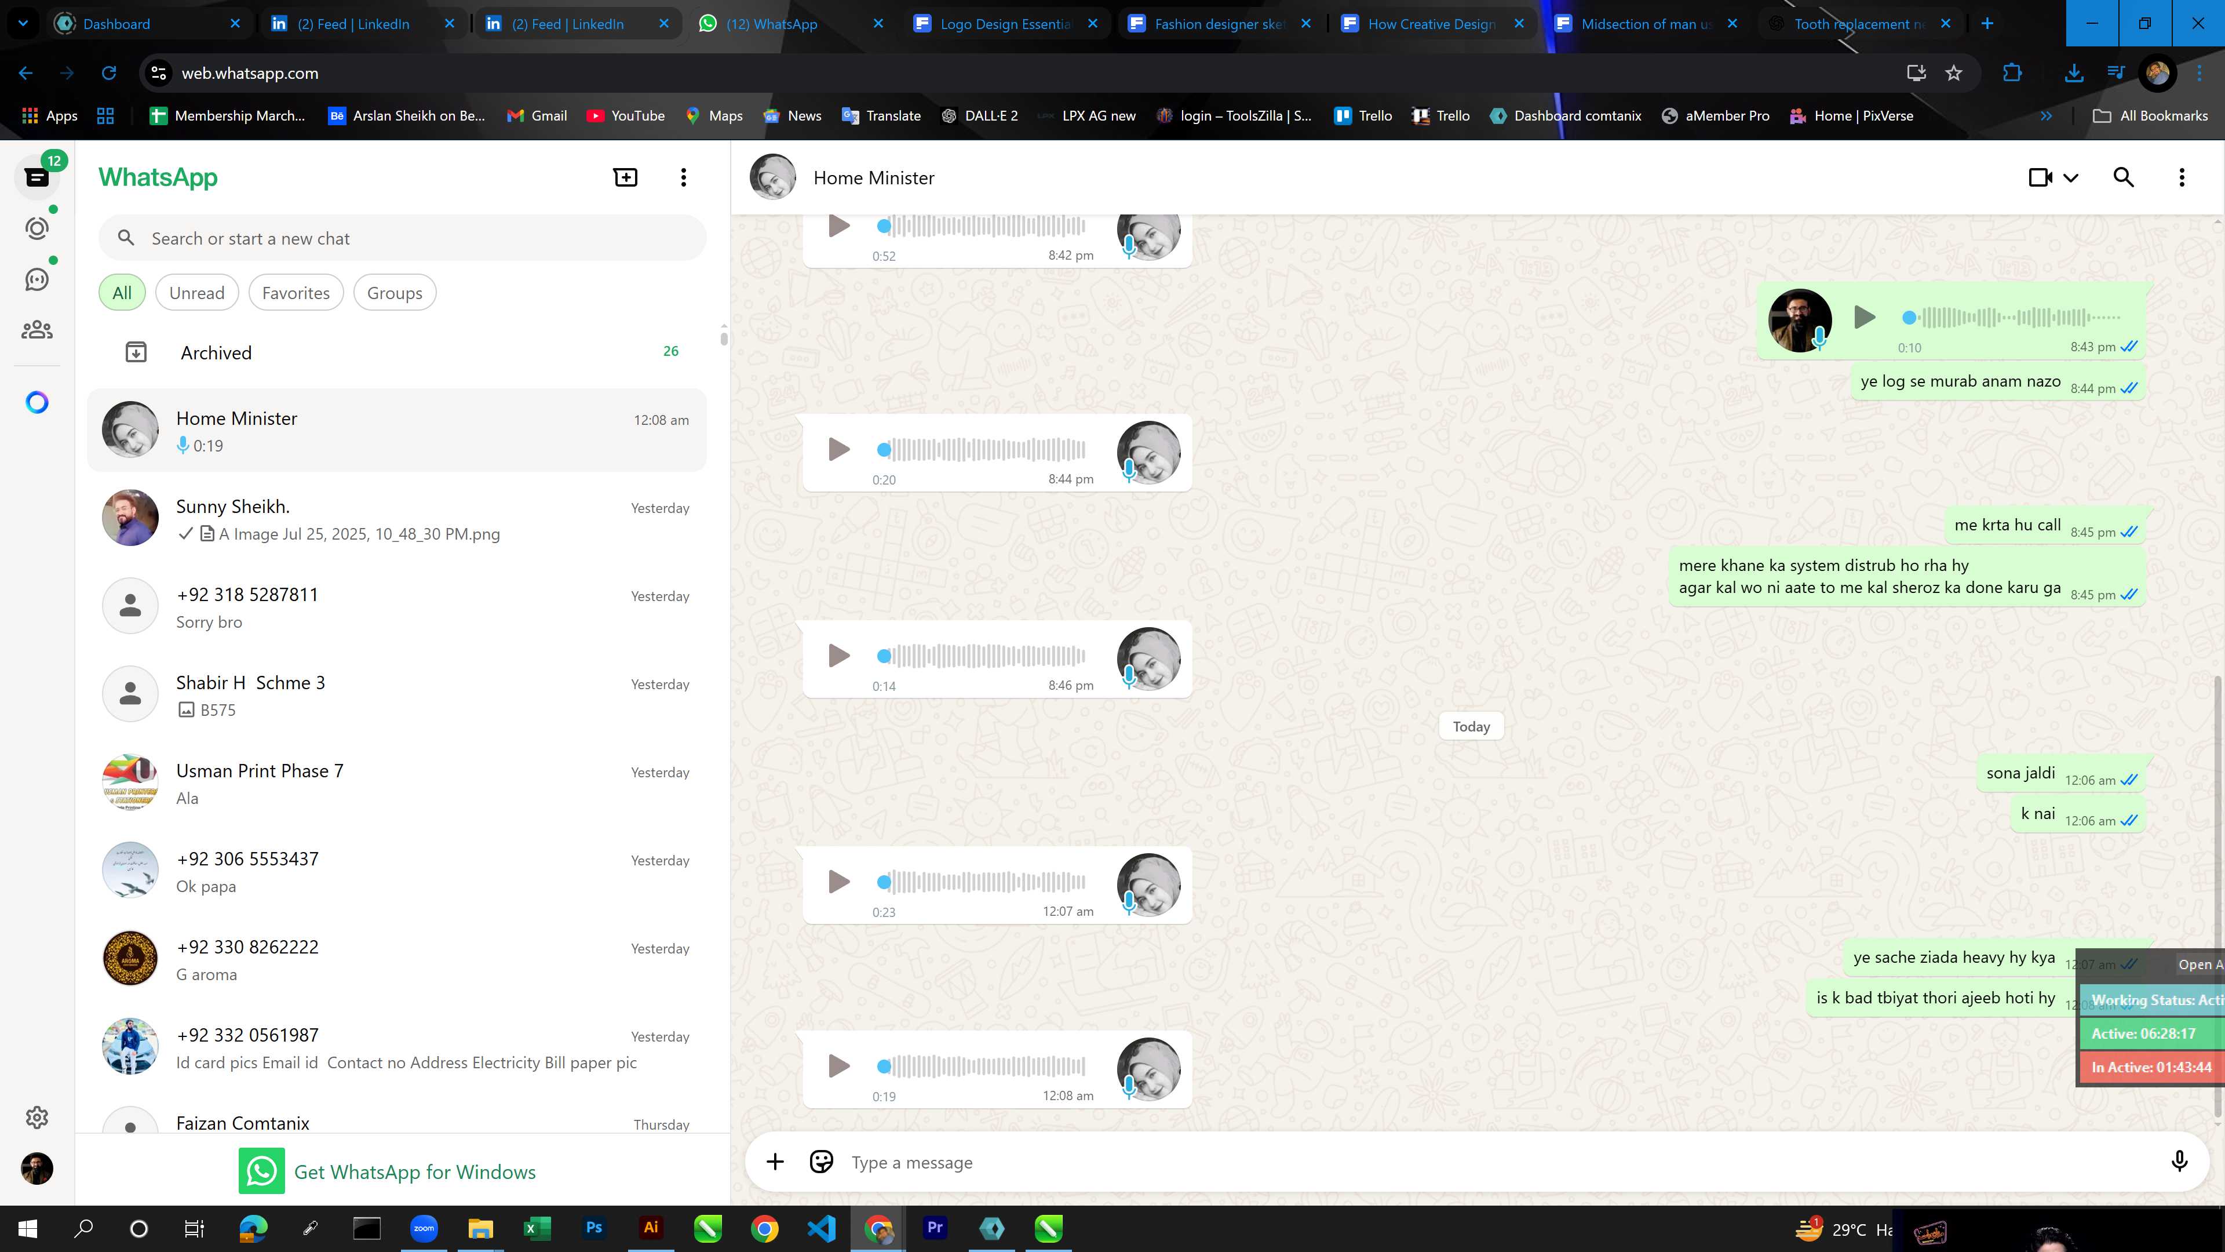
Task: Show more bookmarks with double chevron
Action: [x=2045, y=116]
